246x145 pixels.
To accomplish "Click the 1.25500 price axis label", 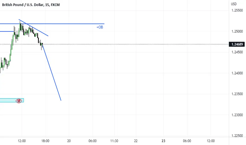I will pyautogui.click(x=237, y=10).
